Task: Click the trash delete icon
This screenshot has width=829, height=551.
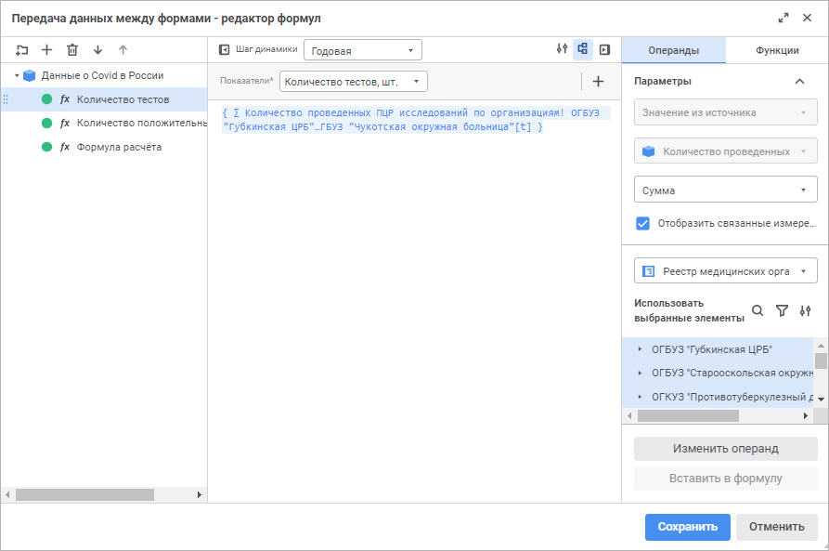Action: [72, 50]
